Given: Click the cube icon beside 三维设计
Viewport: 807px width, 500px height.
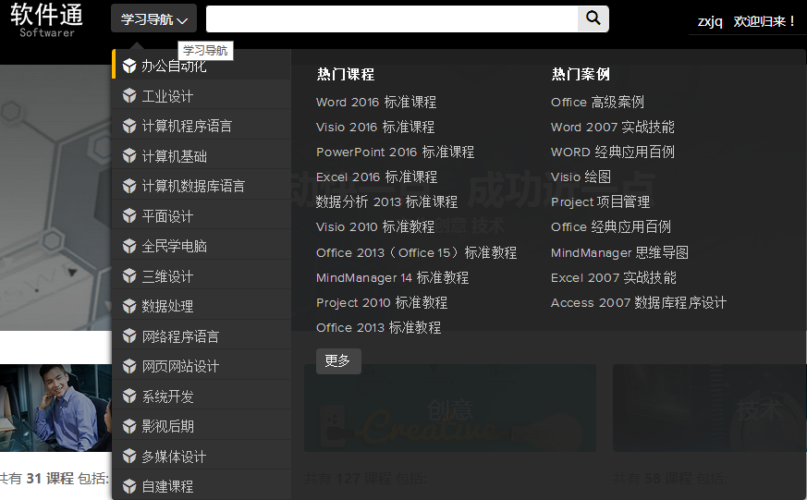Looking at the screenshot, I should coord(129,276).
